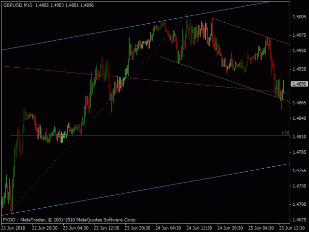The image size is (309, 232).
Task: Click the 24 Jun 20:30 time label
Action: pyautogui.click(x=230, y=228)
